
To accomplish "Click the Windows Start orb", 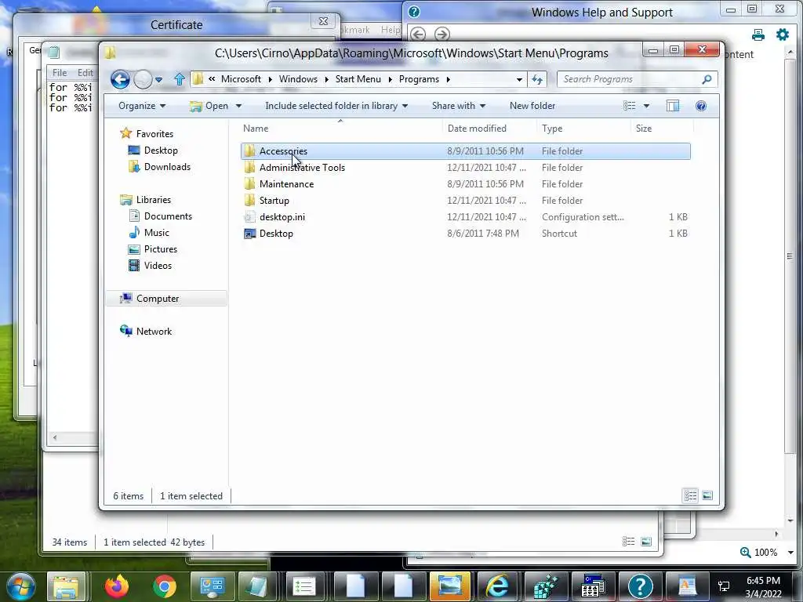I will click(x=21, y=586).
